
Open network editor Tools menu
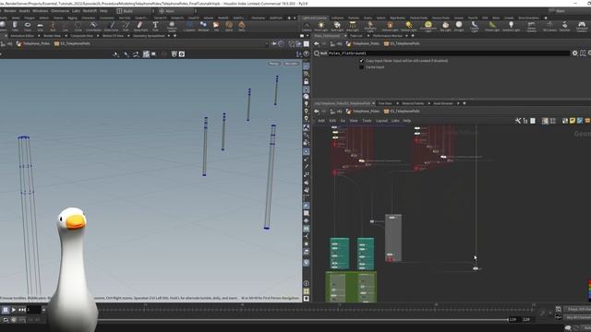[367, 121]
